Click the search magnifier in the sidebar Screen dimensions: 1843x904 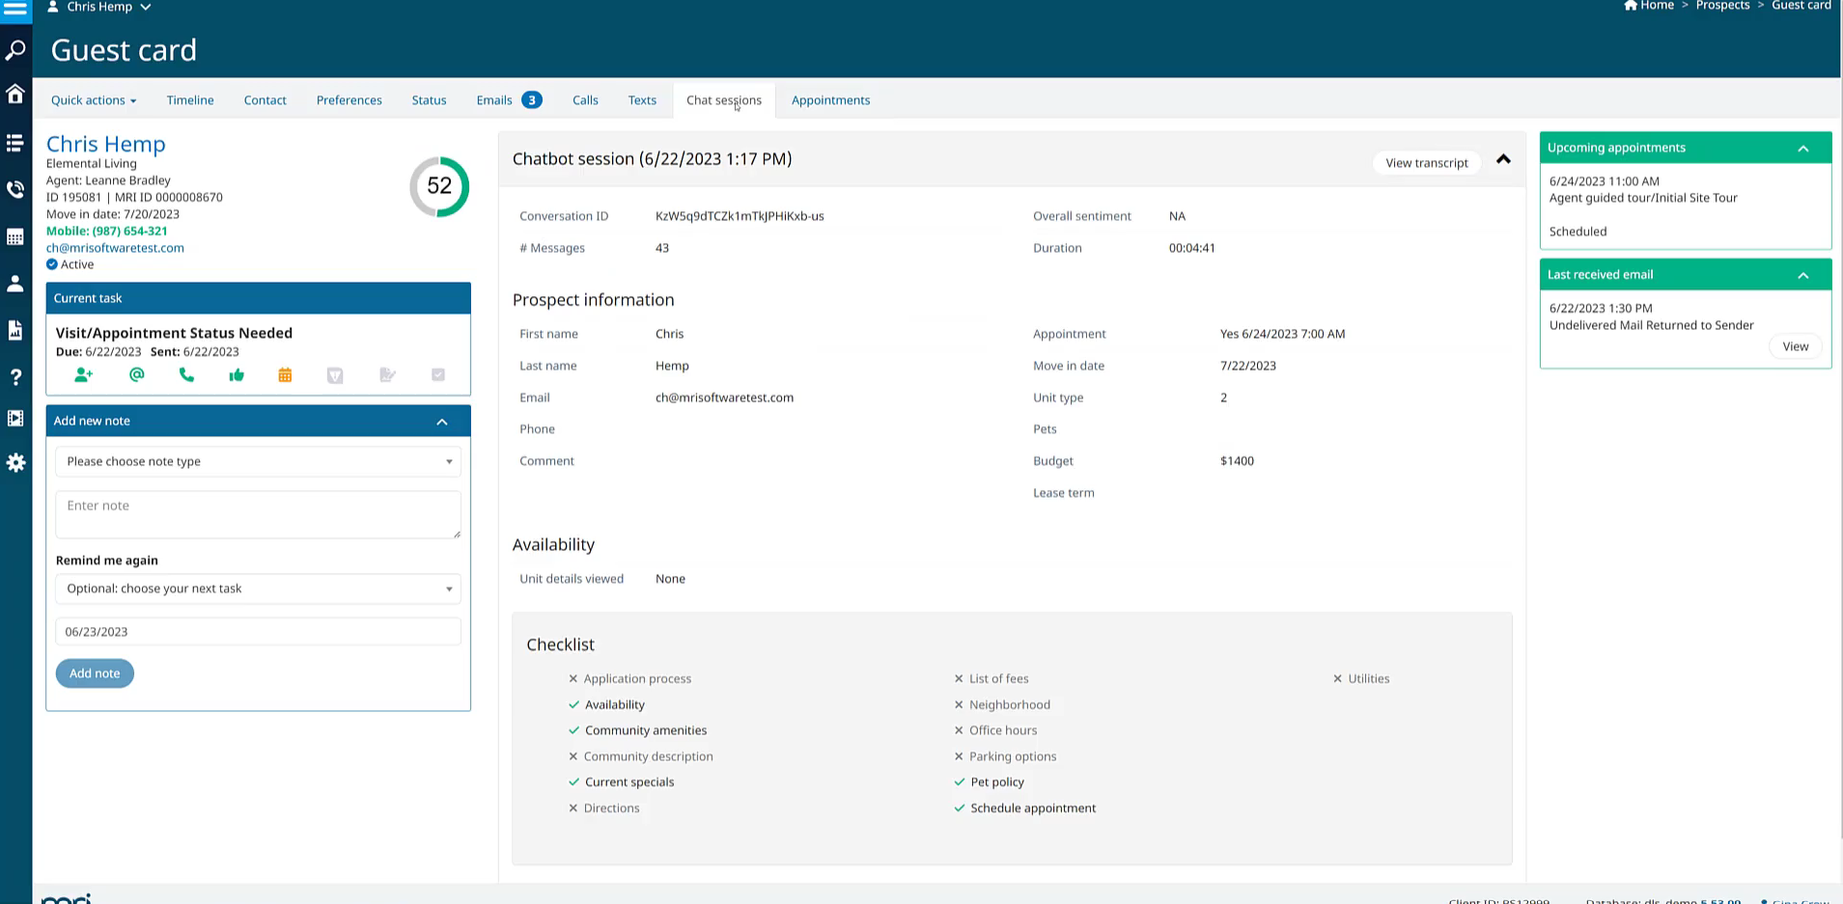point(15,50)
